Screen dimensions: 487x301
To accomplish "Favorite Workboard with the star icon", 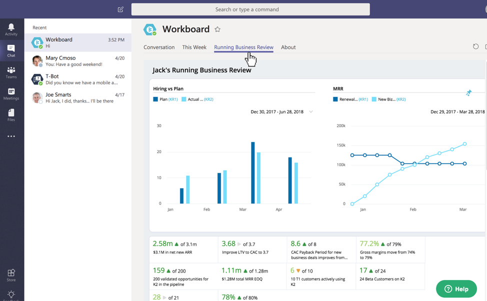I will 217,29.
